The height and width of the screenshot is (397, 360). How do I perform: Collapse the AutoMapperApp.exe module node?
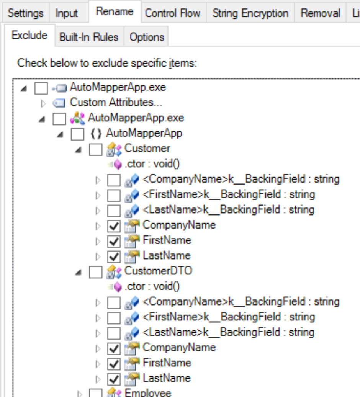(42, 119)
